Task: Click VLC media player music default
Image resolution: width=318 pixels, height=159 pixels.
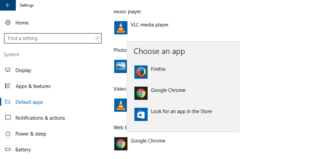Action: pyautogui.click(x=150, y=25)
